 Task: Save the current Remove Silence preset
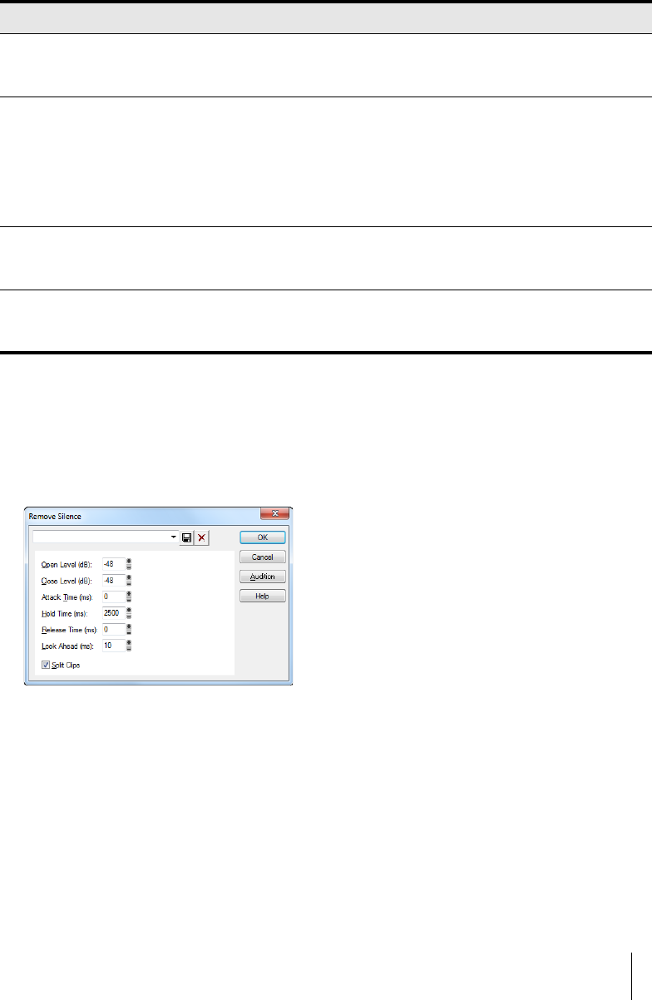tap(186, 537)
